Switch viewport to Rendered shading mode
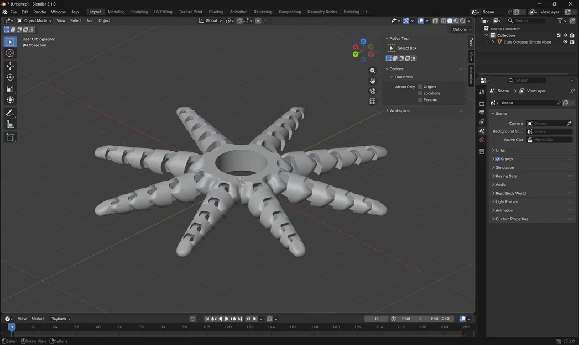579x345 pixels. coord(463,20)
